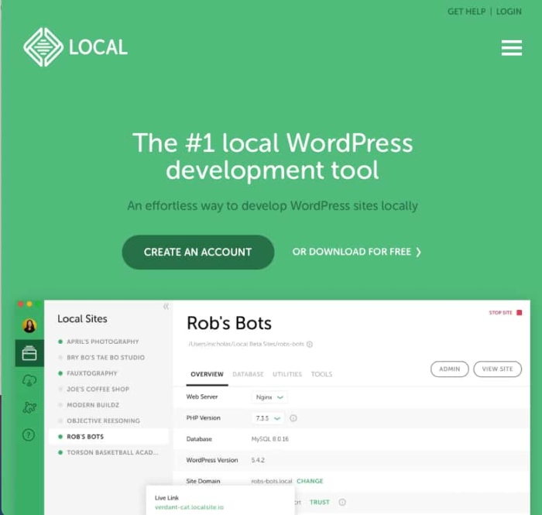Click the View Site button
Screen dimensions: 542x515
coord(497,369)
